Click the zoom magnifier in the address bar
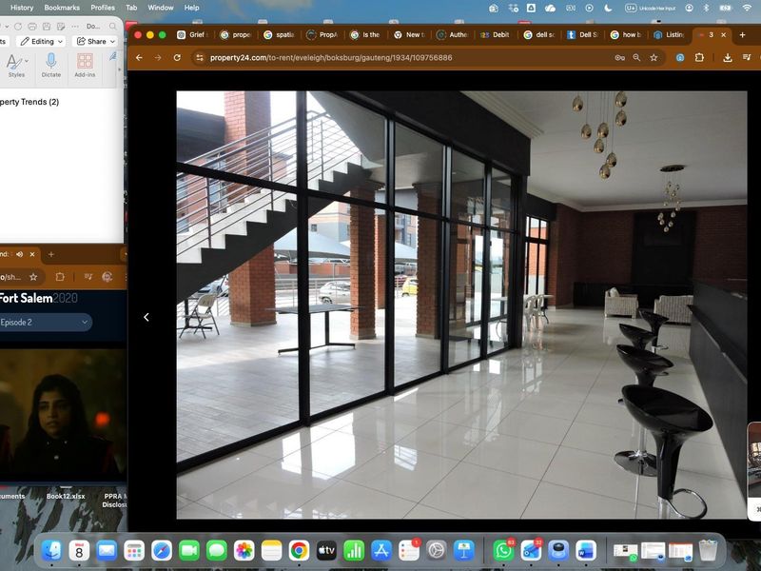 (636, 57)
